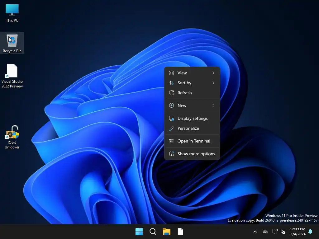Click the cloud sync tray icon
The image size is (319, 239).
click(x=265, y=232)
